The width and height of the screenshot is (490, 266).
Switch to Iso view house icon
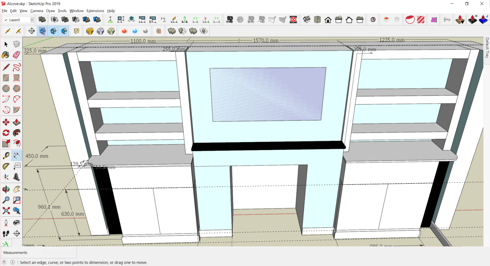coord(307,20)
